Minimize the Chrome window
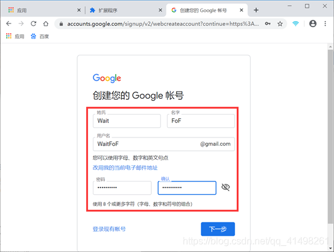Image resolution: width=334 pixels, height=252 pixels. click(290, 6)
